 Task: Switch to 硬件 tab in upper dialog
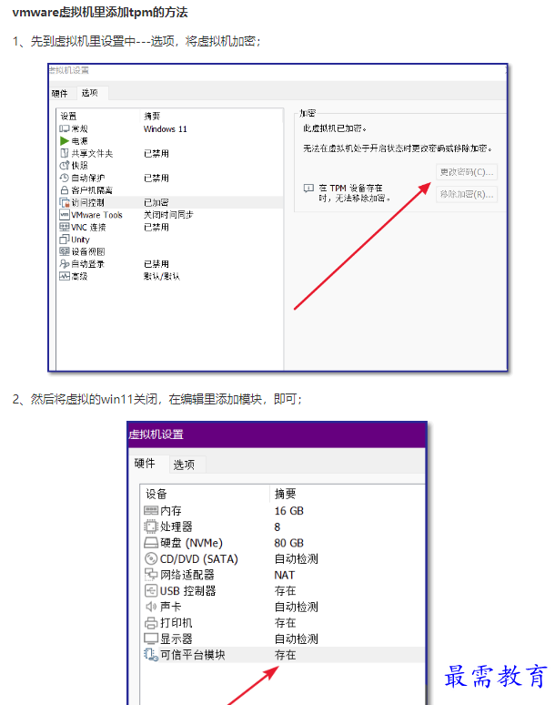coord(60,94)
